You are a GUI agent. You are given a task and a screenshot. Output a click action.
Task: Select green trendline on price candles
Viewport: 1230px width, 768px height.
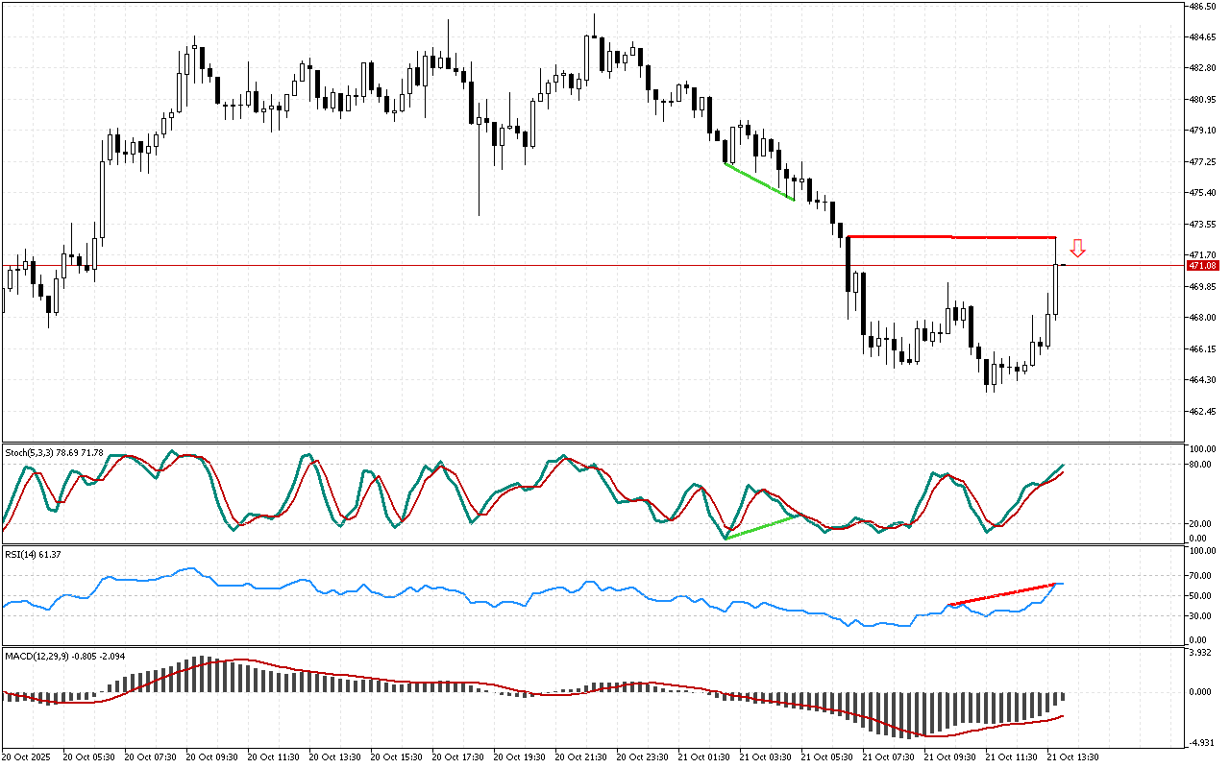click(x=759, y=182)
